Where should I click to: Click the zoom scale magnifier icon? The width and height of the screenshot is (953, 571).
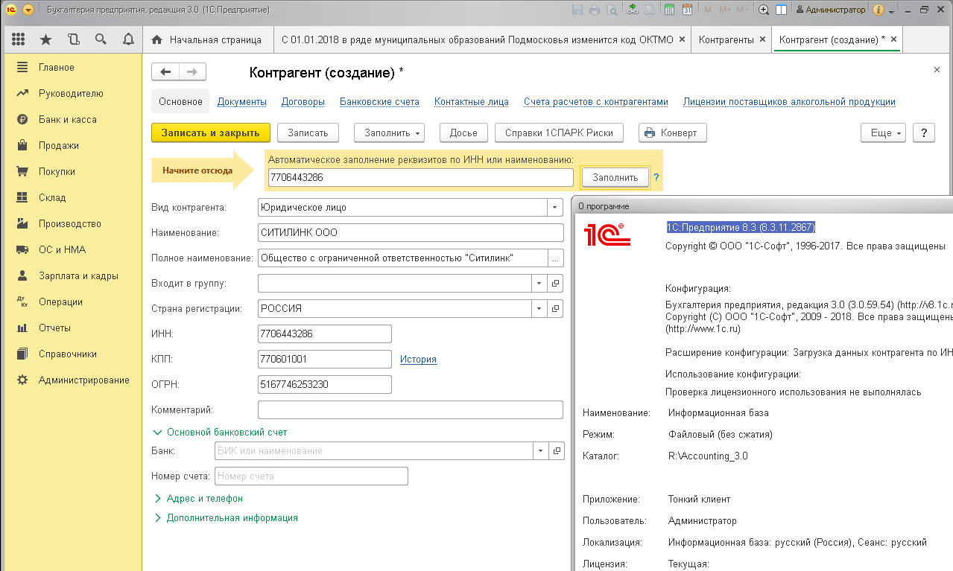764,10
